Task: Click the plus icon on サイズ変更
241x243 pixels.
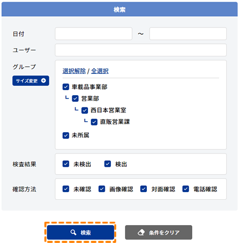Action: click(43, 81)
